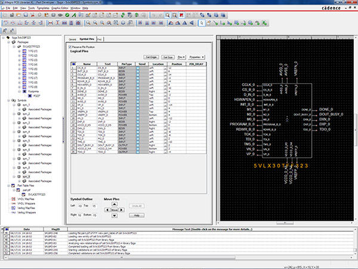Click the first blue triangle mirror icon
Image resolution: width=358 pixels, height=269 pixels.
[x=171, y=23]
